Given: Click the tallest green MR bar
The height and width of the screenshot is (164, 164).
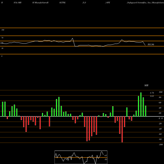Looking at the screenshot, I should pyautogui.click(x=141, y=104).
